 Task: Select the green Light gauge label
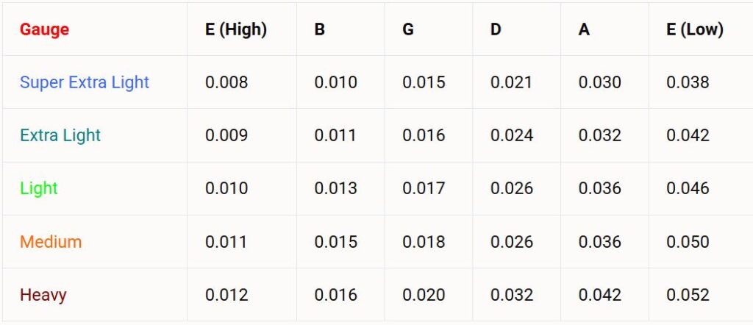pyautogui.click(x=38, y=188)
